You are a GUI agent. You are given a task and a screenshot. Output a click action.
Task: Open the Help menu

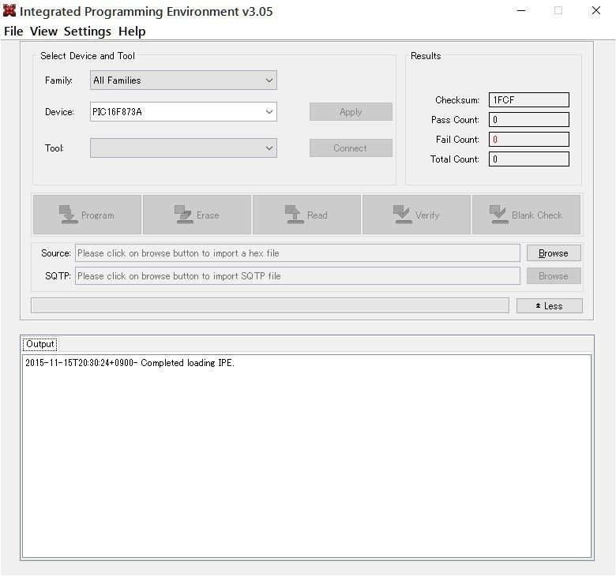tap(132, 32)
